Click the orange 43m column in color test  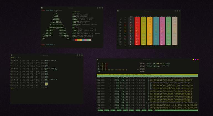150,31
